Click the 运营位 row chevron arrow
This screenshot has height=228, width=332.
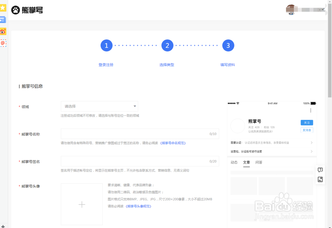click(311, 151)
